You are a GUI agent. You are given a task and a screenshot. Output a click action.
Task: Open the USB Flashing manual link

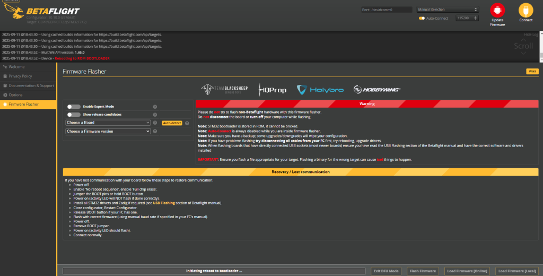click(x=164, y=203)
